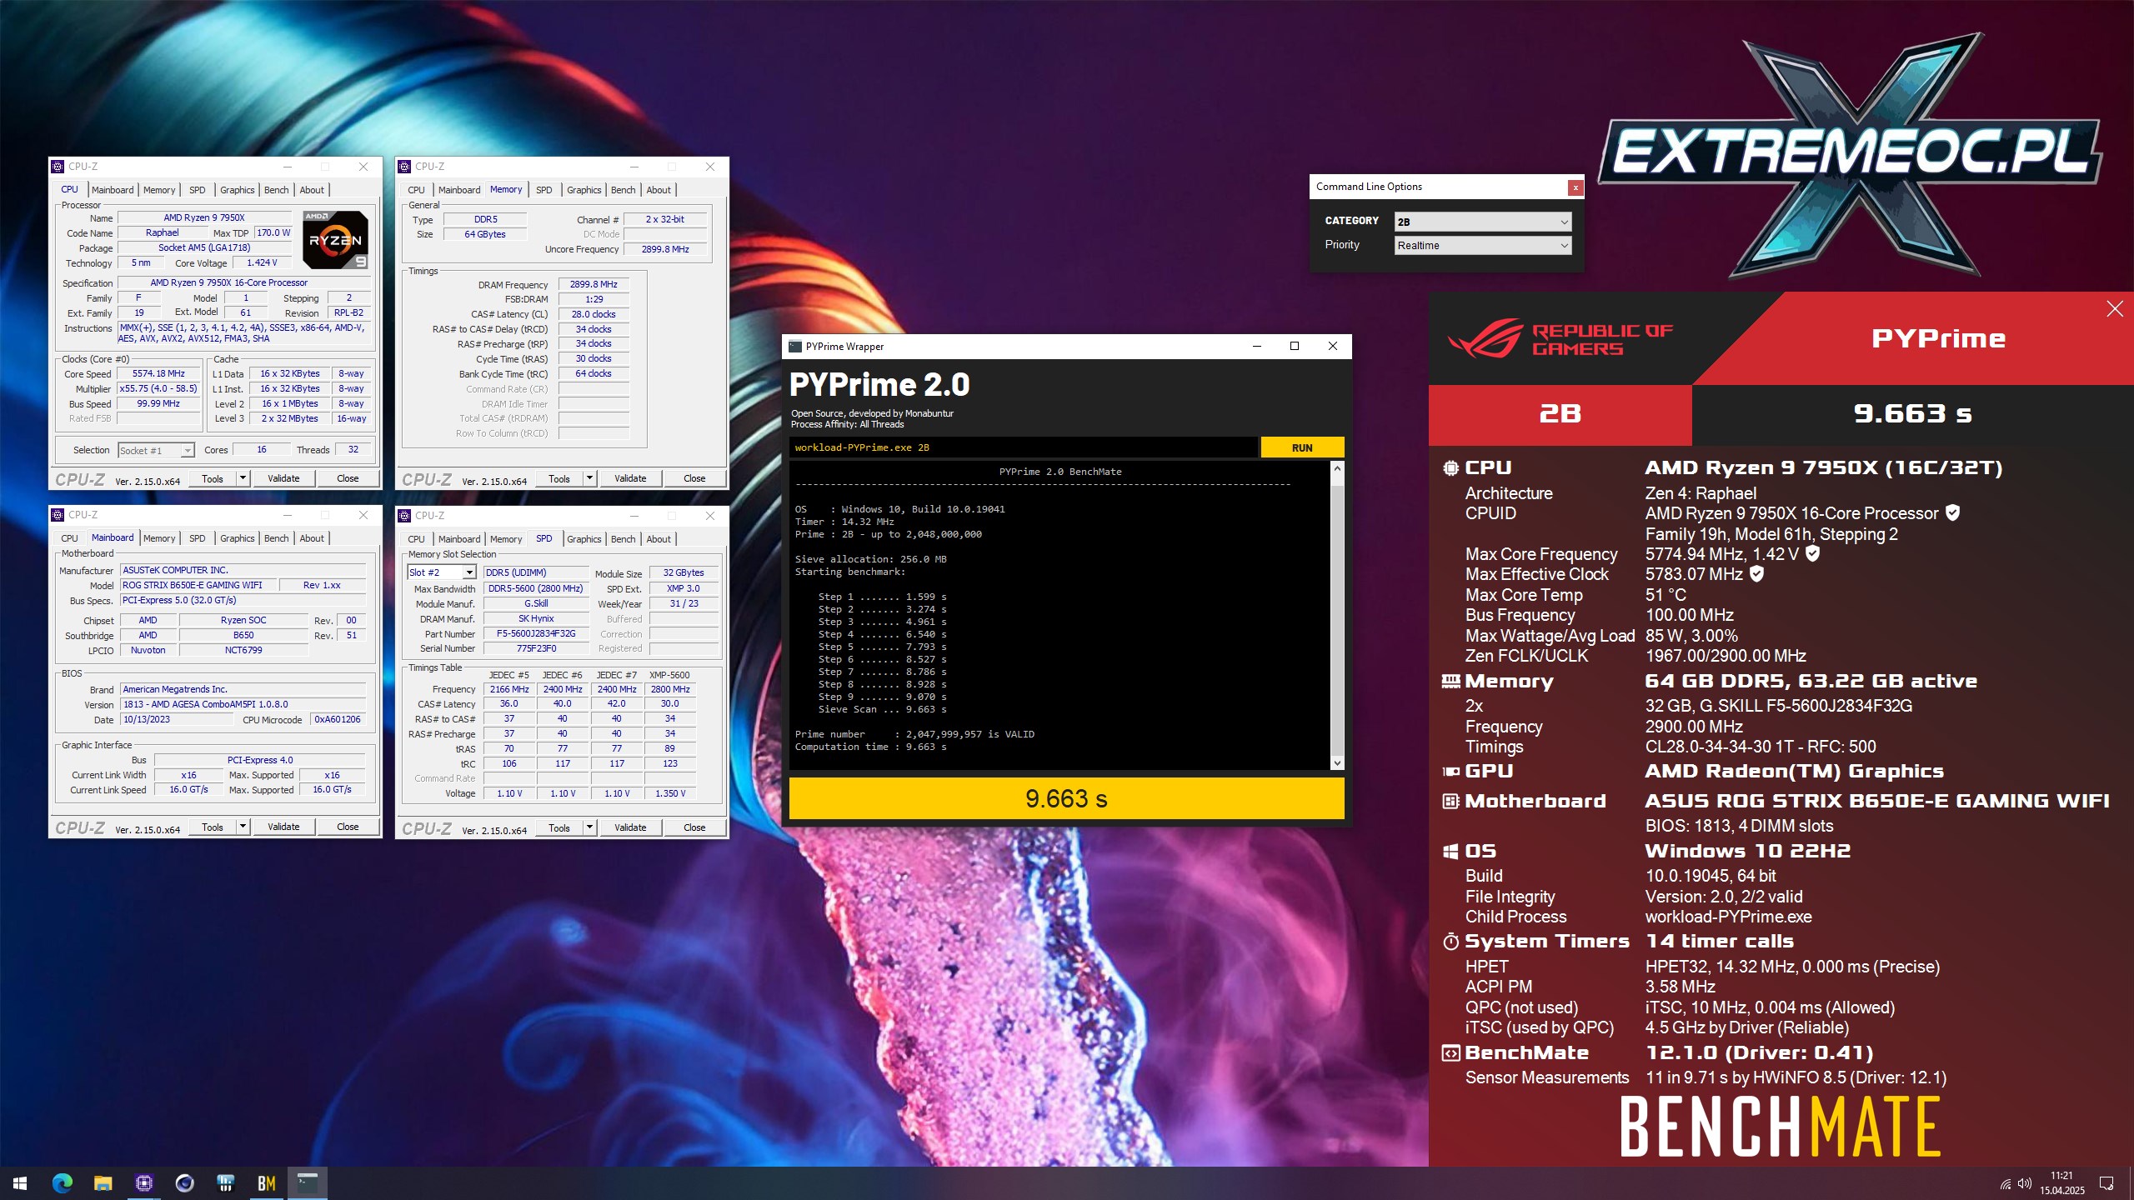Image resolution: width=2134 pixels, height=1200 pixels.
Task: Open SPD tab in Memory CPU-Z window
Action: (544, 190)
